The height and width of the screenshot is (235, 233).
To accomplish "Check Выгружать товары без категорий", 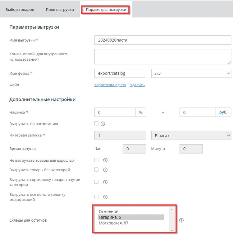I will [x=96, y=170].
